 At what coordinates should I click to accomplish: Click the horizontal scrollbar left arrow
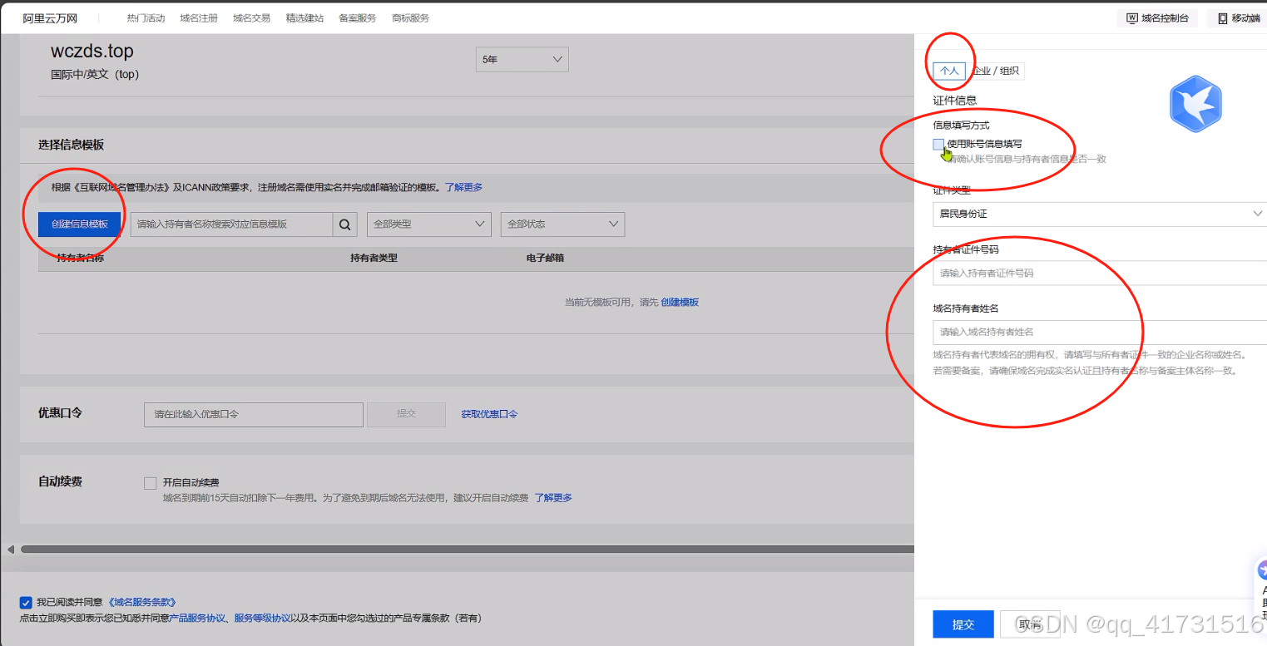tap(11, 549)
